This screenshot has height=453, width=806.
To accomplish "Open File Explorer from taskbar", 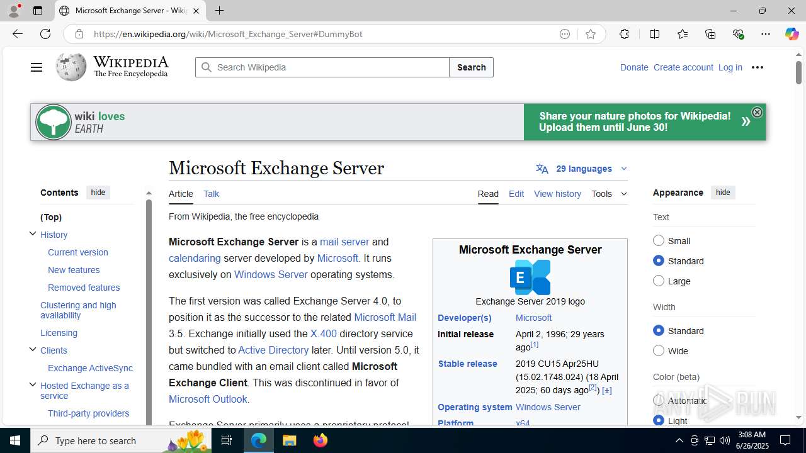I will (289, 440).
